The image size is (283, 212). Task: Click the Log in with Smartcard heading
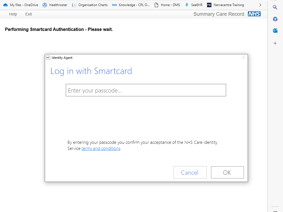click(91, 71)
